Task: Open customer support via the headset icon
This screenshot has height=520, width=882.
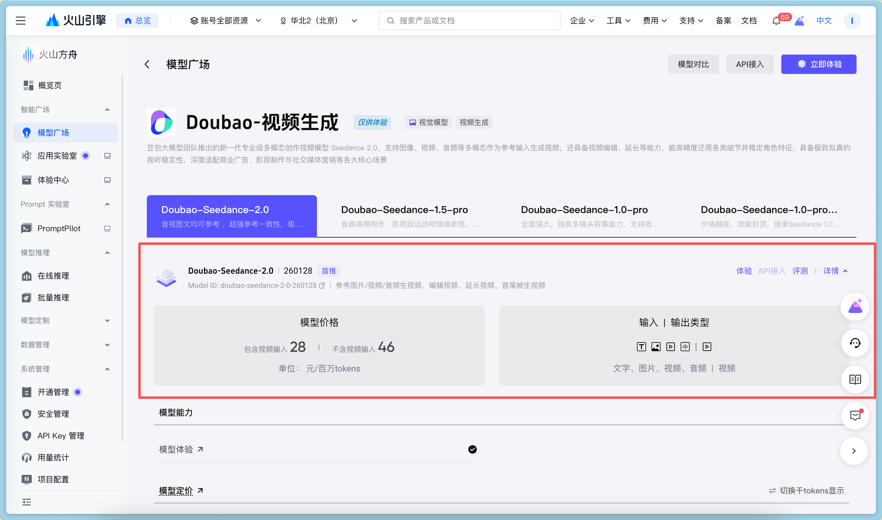Action: click(855, 343)
